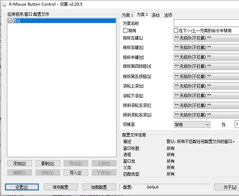Click the 所有 value beside 窗口标题

170,148
